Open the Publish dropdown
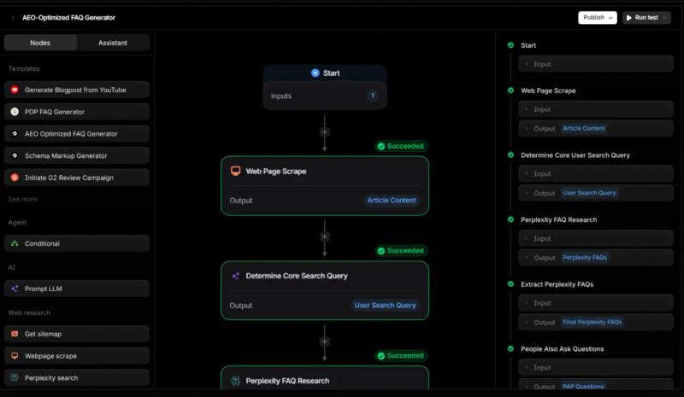 click(597, 17)
